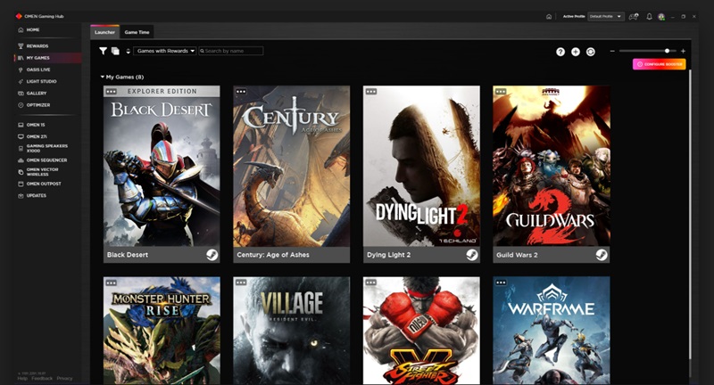
Task: Select the Warframe cover
Action: [552, 331]
